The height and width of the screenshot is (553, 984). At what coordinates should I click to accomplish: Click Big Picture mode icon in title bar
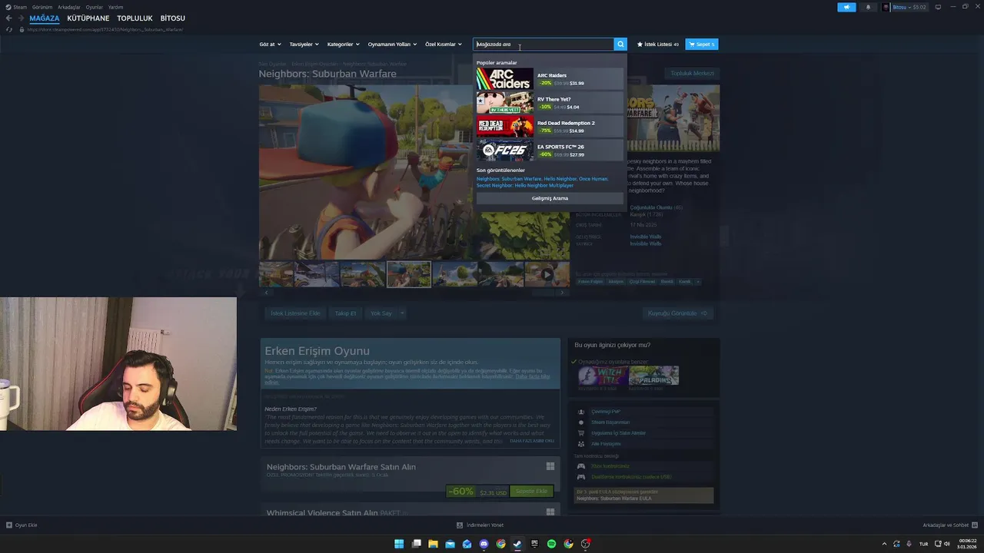pos(938,7)
